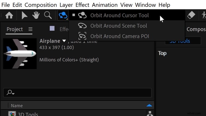
Task: Open the View menu
Action: coord(126,5)
